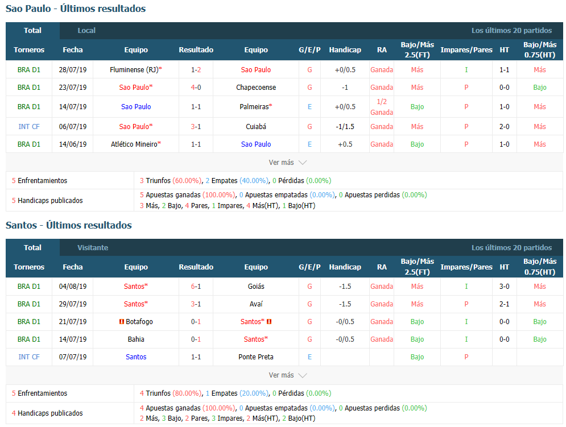Click Santos in the 29/07/19 row
566x427 pixels.
click(x=134, y=304)
